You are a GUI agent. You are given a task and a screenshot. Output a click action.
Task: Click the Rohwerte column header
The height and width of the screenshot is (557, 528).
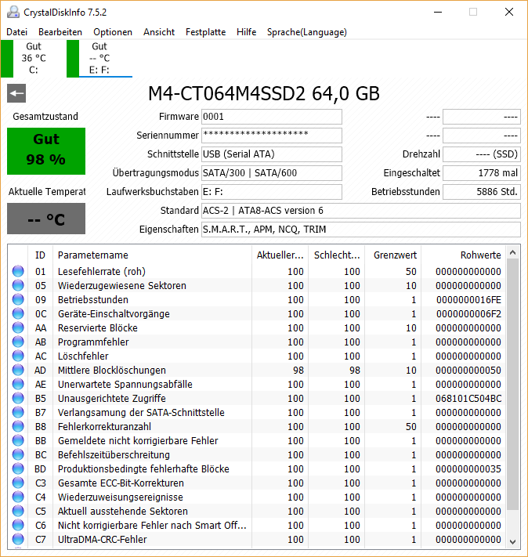point(463,255)
